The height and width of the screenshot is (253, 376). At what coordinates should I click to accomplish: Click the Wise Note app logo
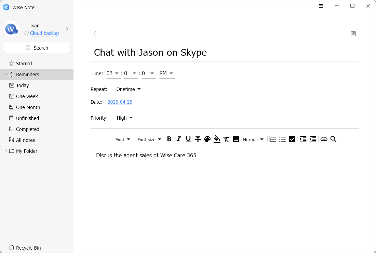pos(6,7)
